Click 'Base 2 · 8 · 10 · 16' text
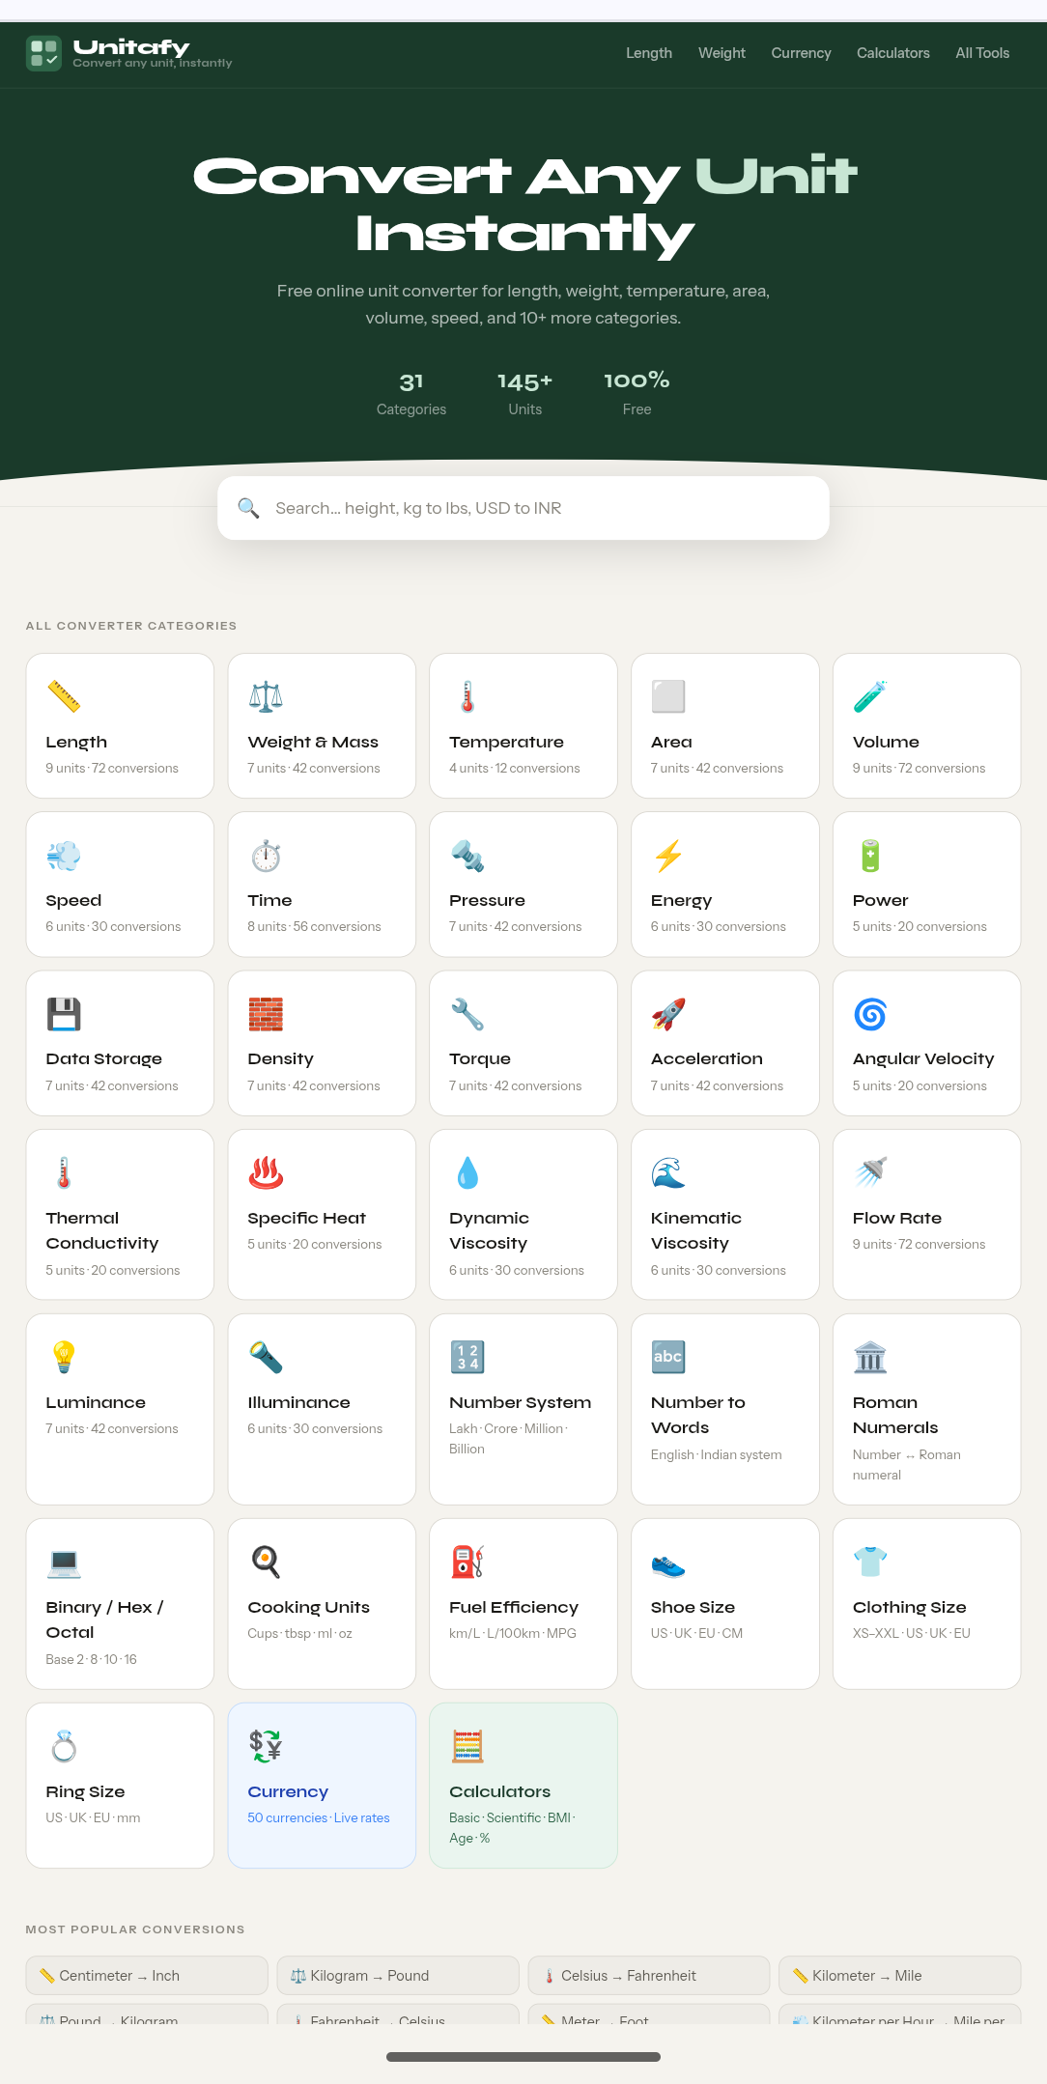The width and height of the screenshot is (1047, 2084). tap(91, 1659)
